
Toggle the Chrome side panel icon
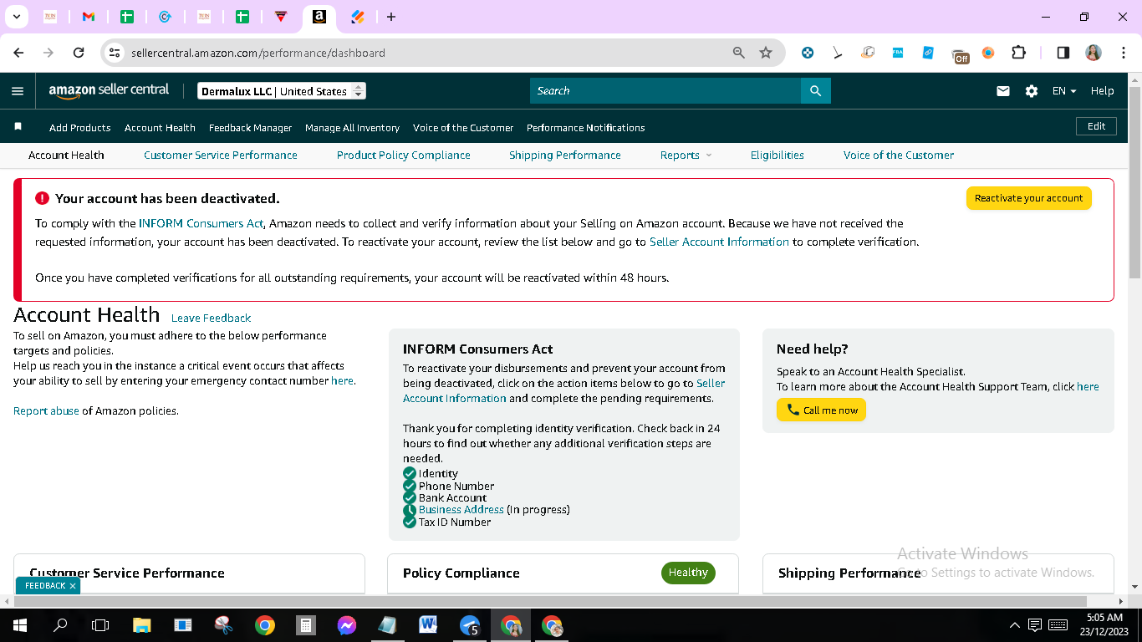(x=1063, y=53)
